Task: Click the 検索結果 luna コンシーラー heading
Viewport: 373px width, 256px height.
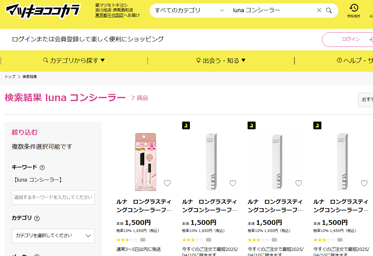Action: (65, 98)
